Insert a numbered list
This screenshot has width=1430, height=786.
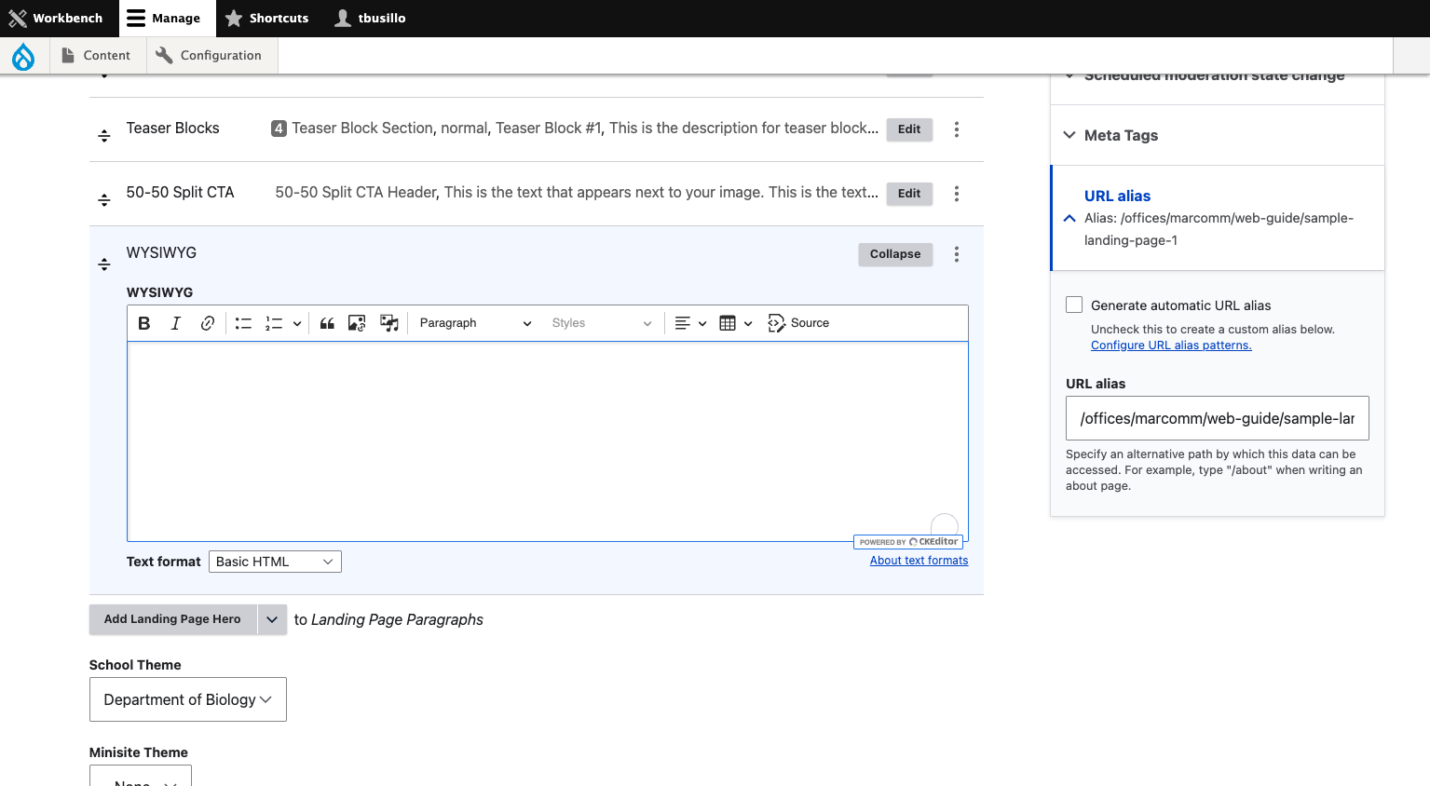click(274, 323)
